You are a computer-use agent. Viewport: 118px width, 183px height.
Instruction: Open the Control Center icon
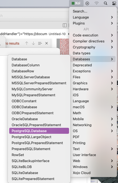114,3
